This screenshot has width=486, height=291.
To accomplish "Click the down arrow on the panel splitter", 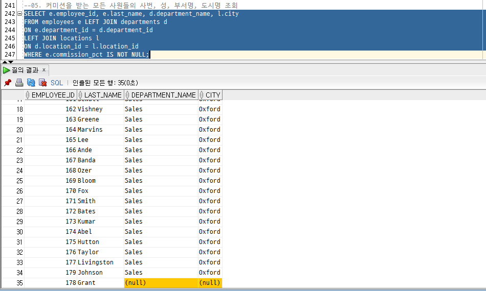I will tap(11, 62).
